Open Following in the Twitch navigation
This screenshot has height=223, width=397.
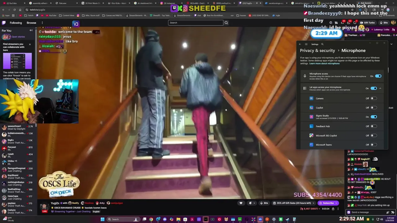click(x=16, y=23)
